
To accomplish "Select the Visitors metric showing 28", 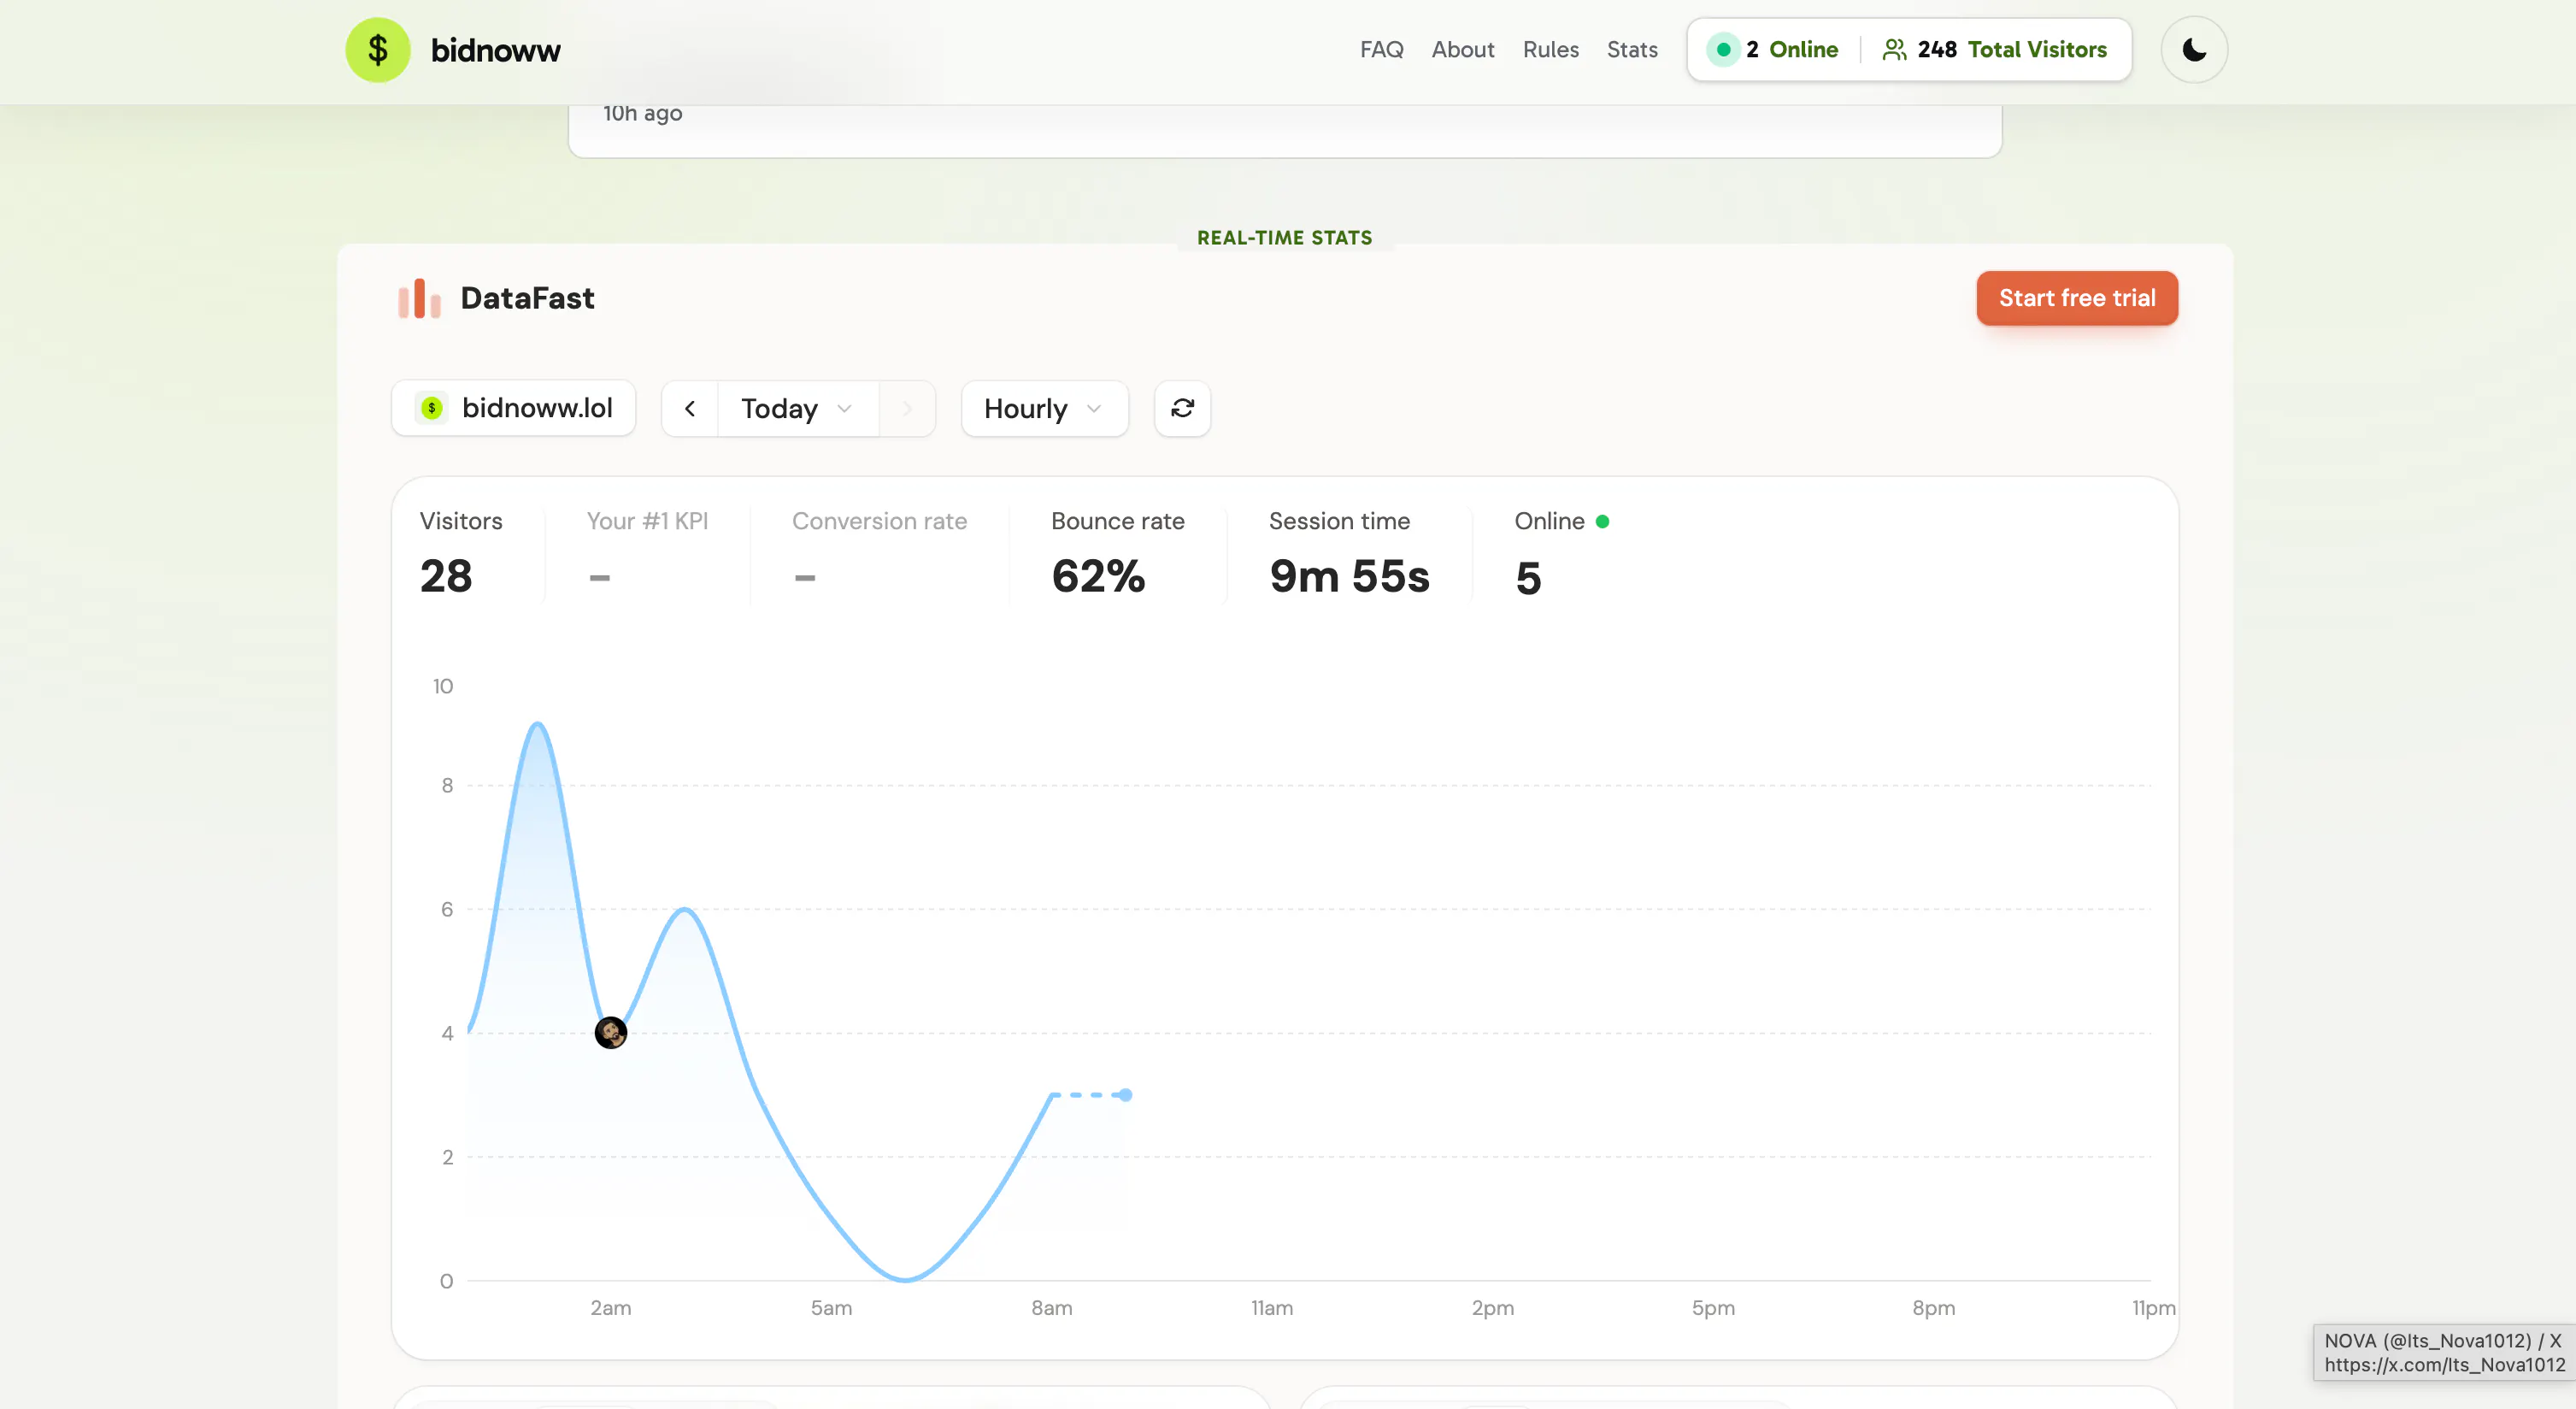I will pos(461,554).
